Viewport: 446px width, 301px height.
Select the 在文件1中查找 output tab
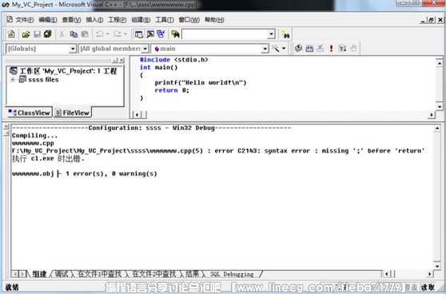point(99,274)
